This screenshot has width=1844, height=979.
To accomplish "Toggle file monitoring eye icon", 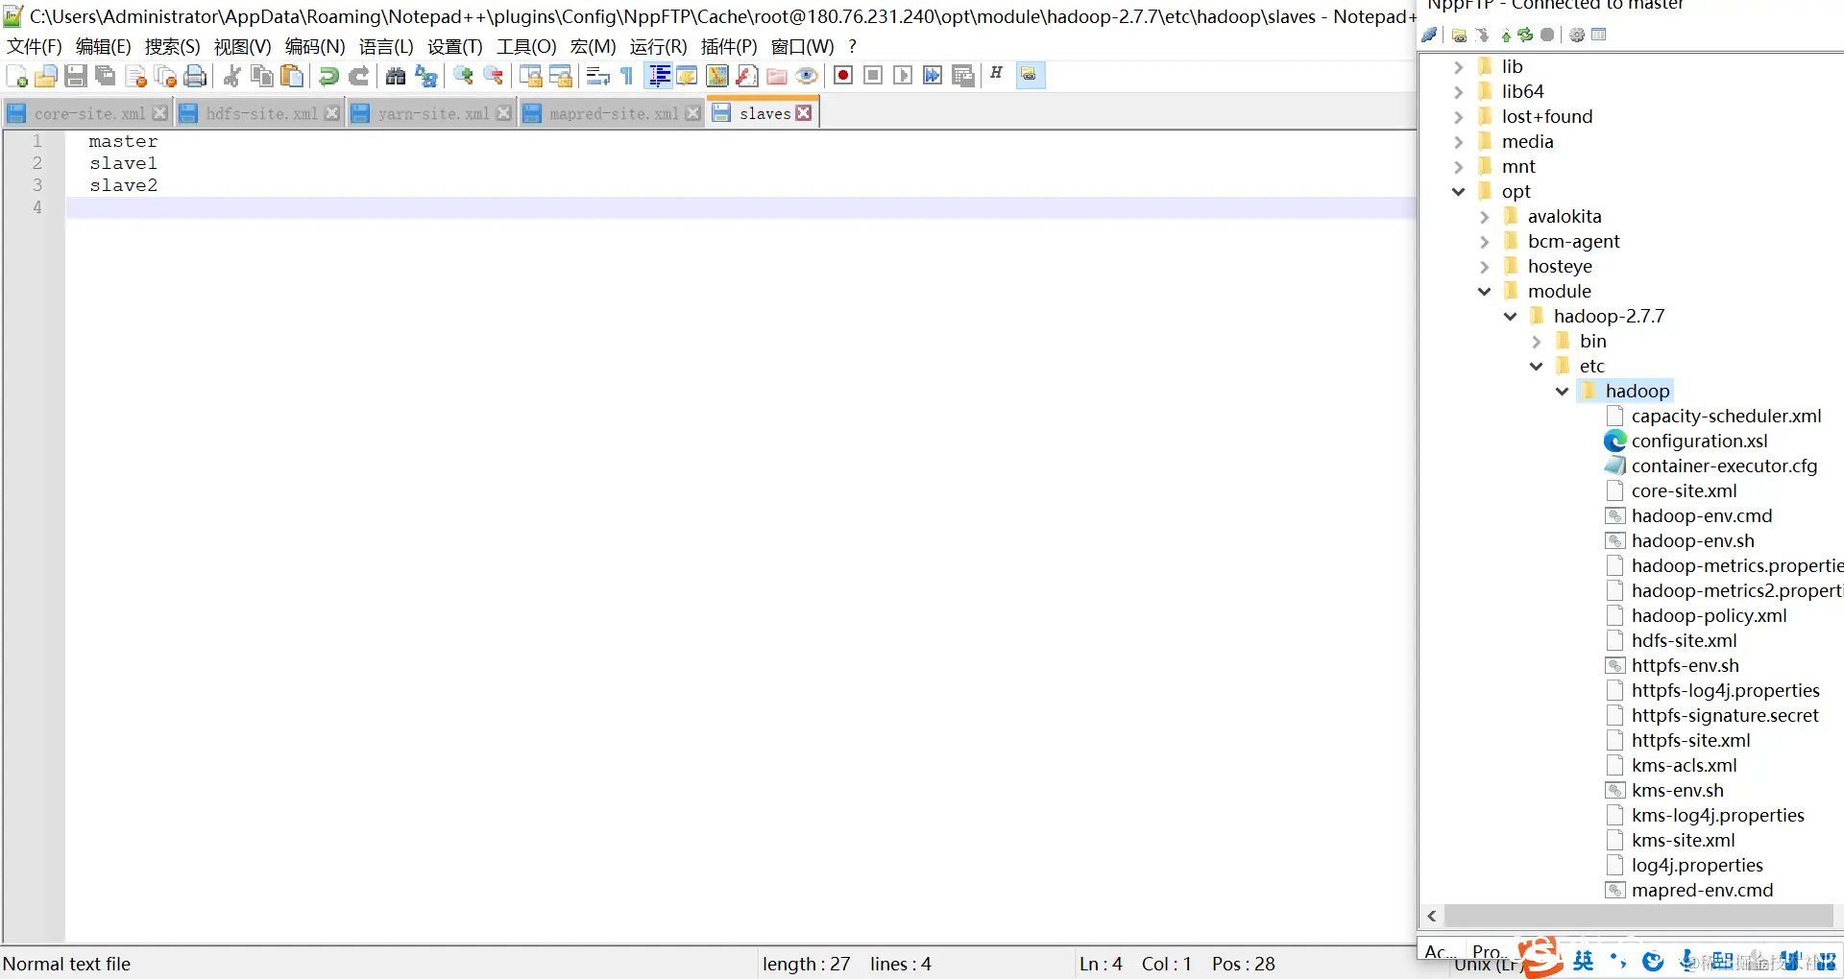I will coord(807,76).
